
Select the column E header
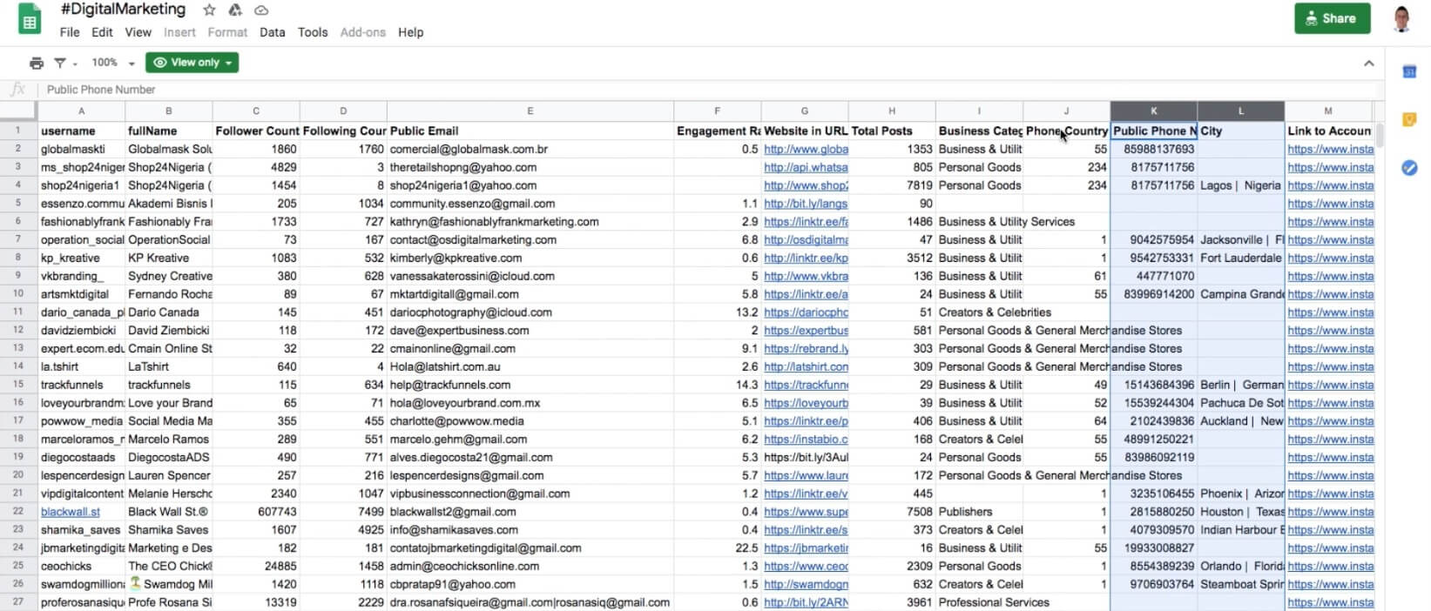pos(530,111)
